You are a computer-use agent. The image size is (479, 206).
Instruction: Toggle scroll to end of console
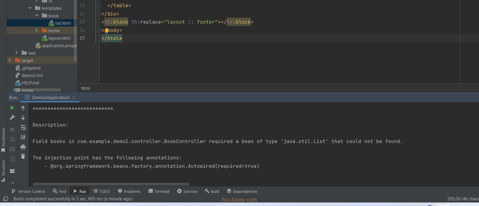tap(23, 137)
